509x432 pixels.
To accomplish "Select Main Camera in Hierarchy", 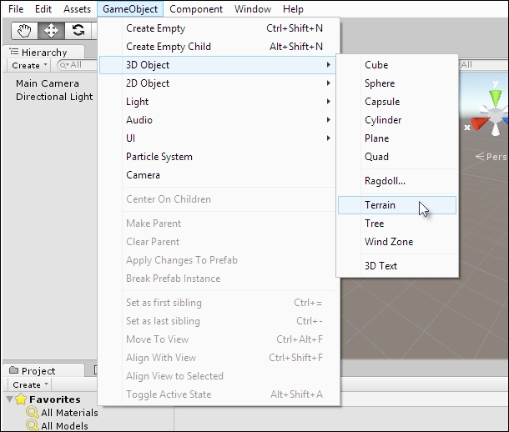I will tap(48, 83).
